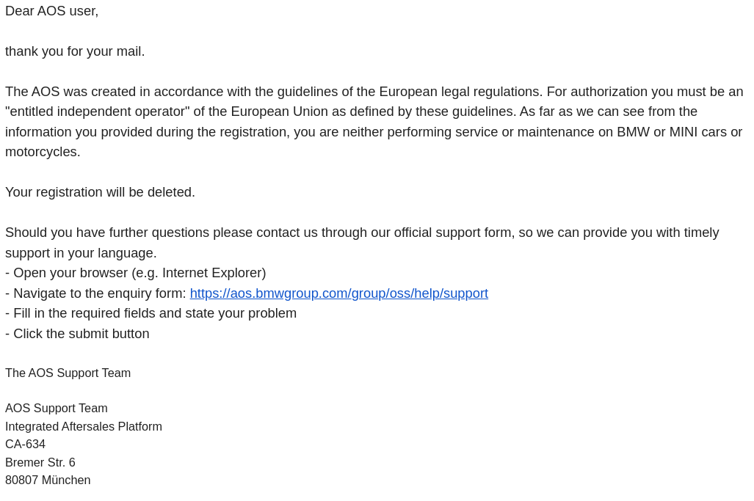
Task: Click the 'Dear AOS user,' greeting line
Action: point(52,11)
